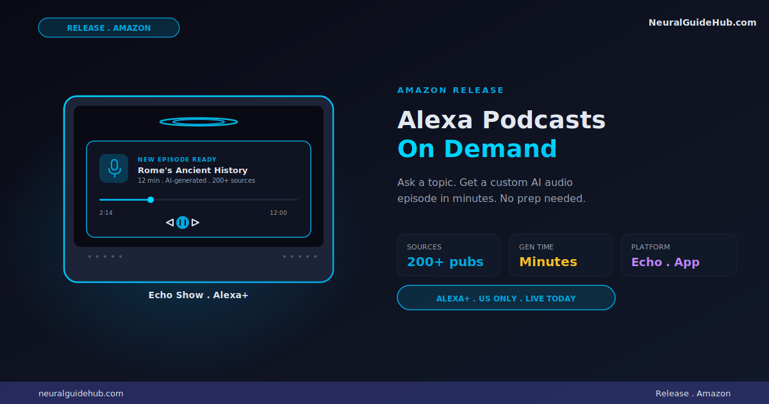Select the SOURCES 200+ pubs card
Viewport: 769px width, 404px height.
449,255
